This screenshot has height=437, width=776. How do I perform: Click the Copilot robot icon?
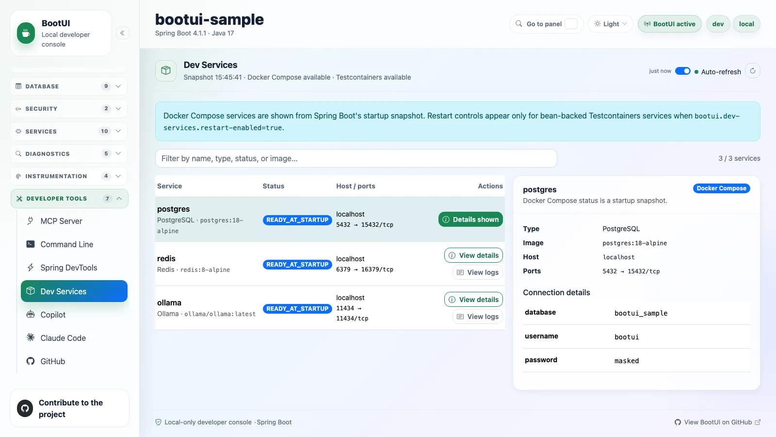(x=31, y=314)
